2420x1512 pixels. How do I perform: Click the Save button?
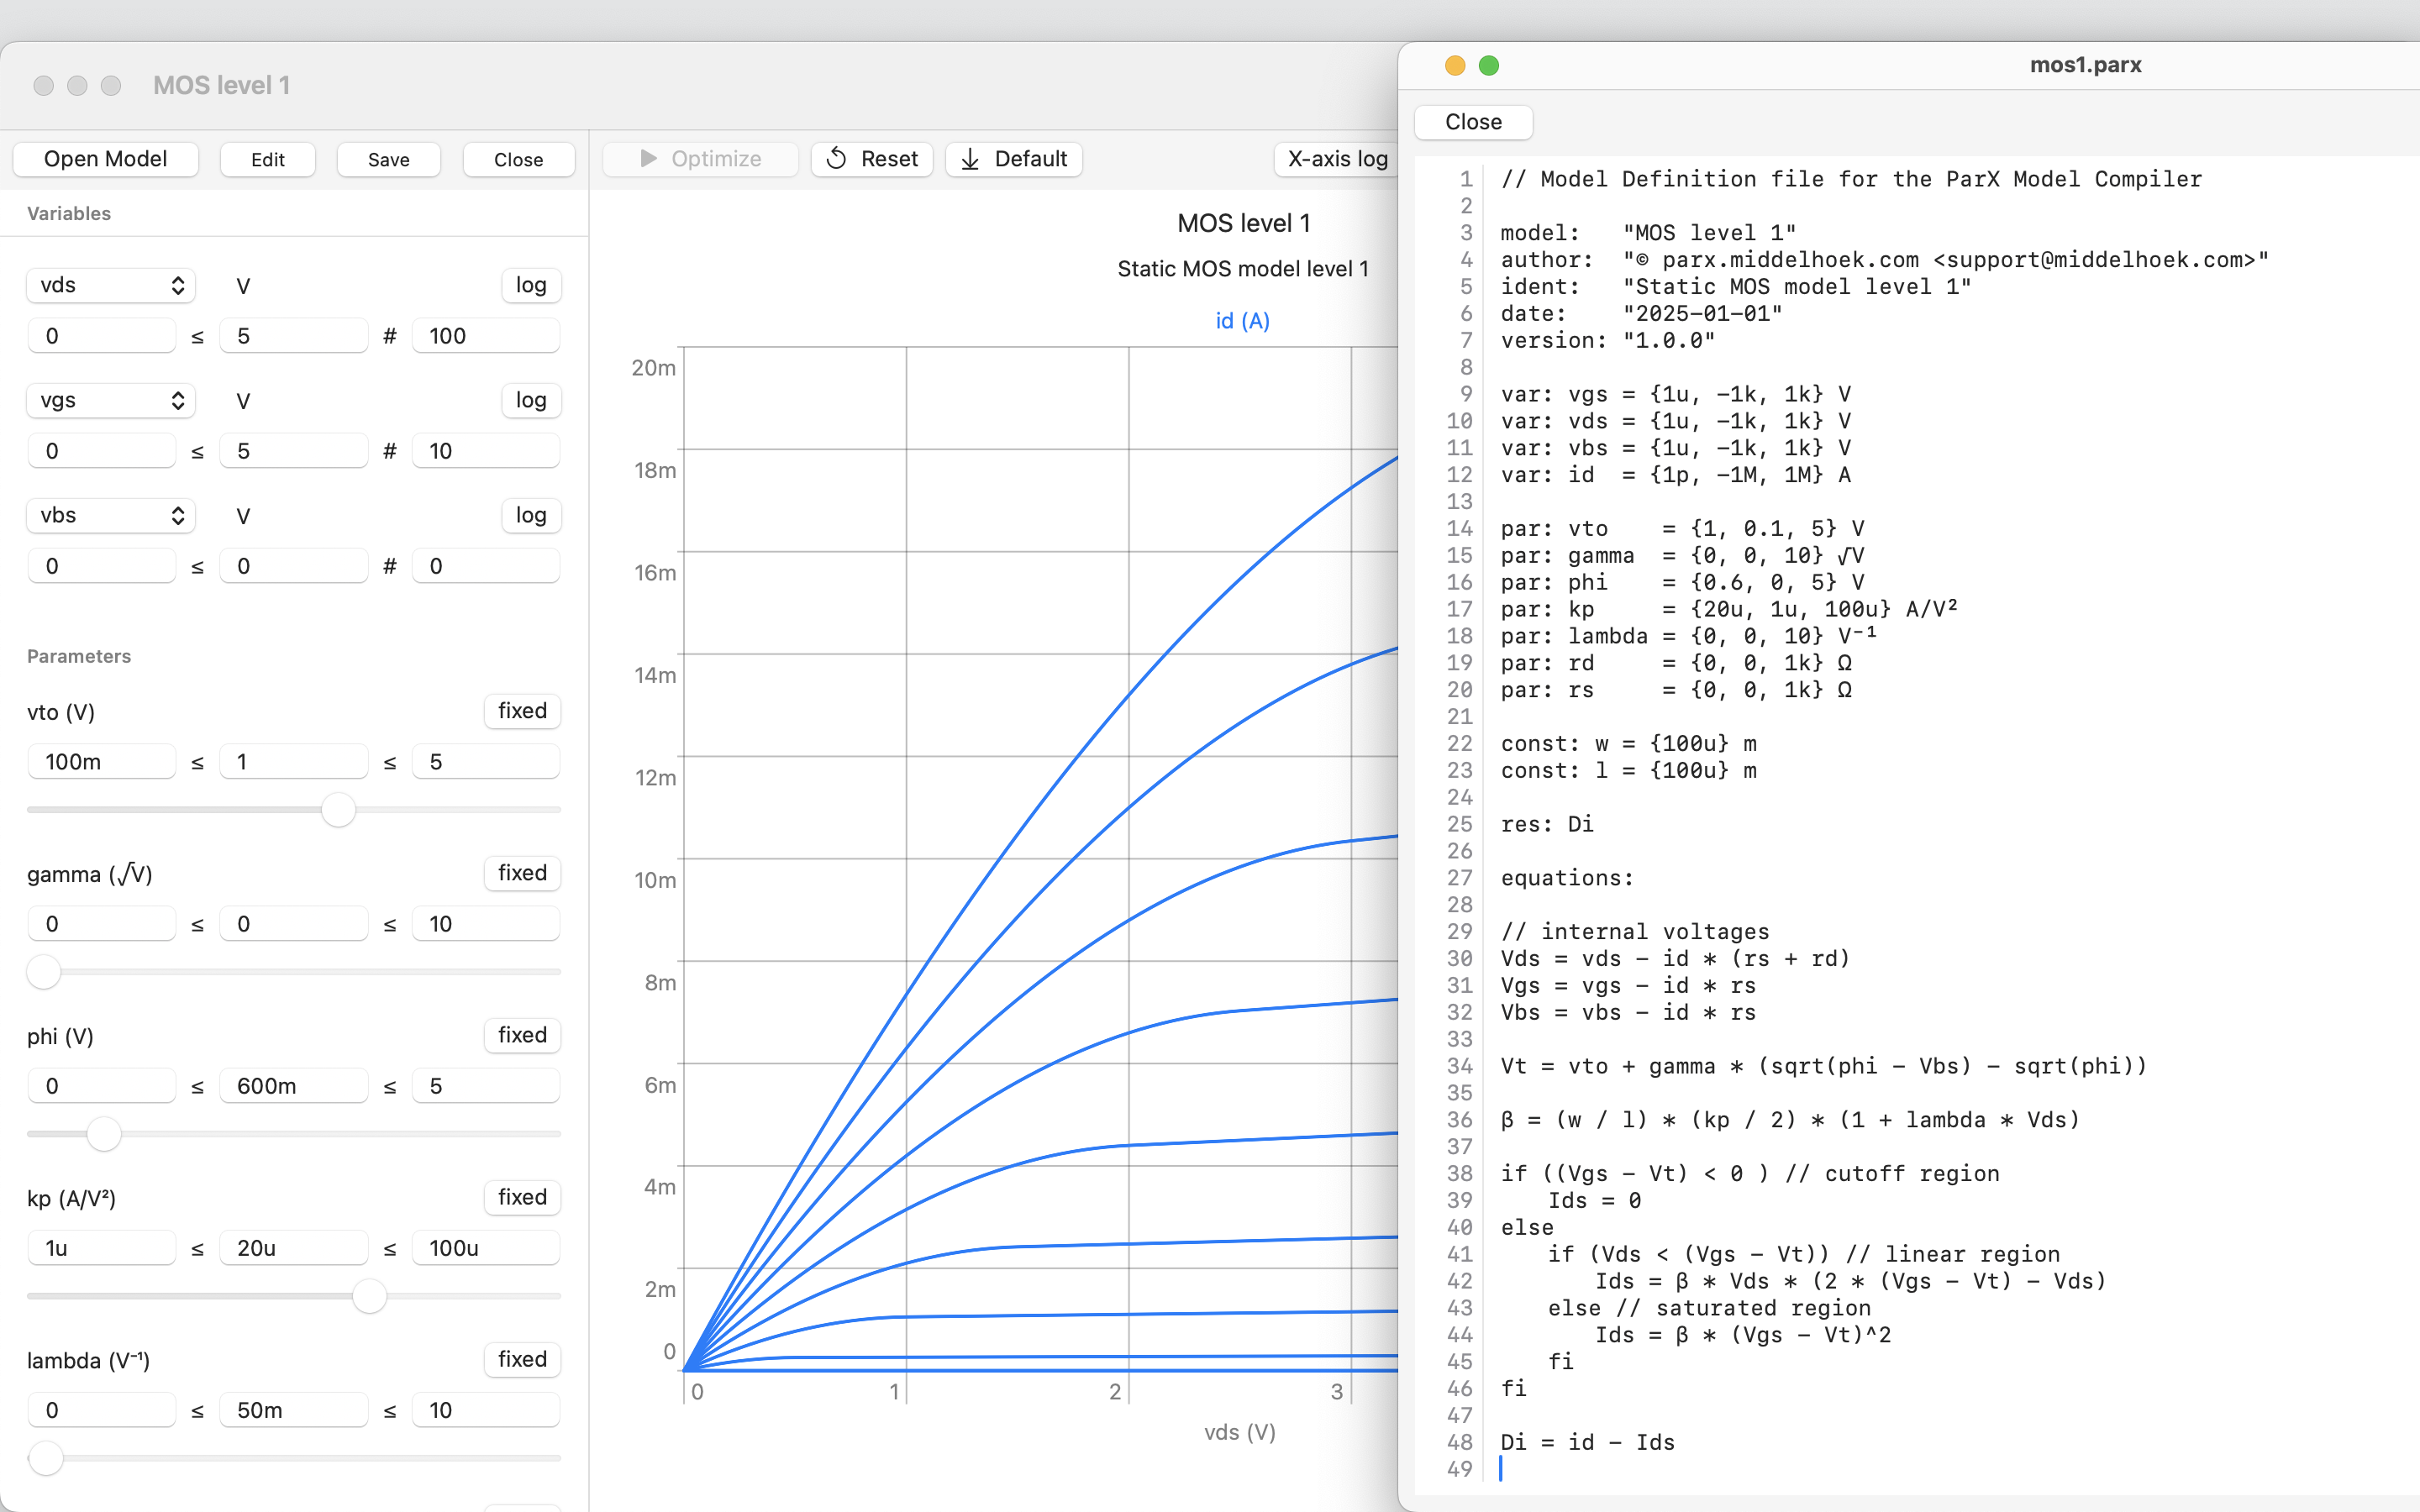tap(388, 159)
